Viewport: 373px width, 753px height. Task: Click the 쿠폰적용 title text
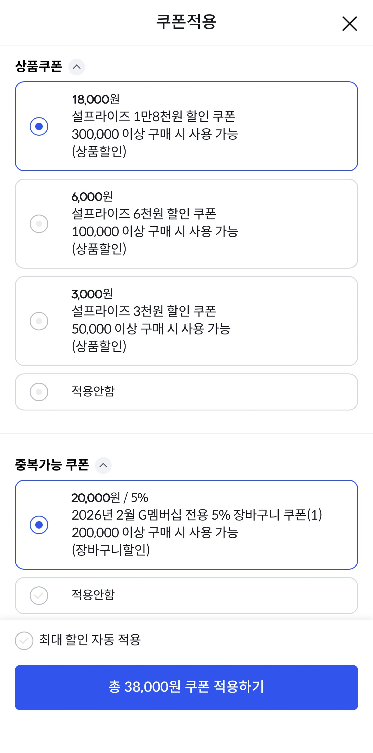186,22
